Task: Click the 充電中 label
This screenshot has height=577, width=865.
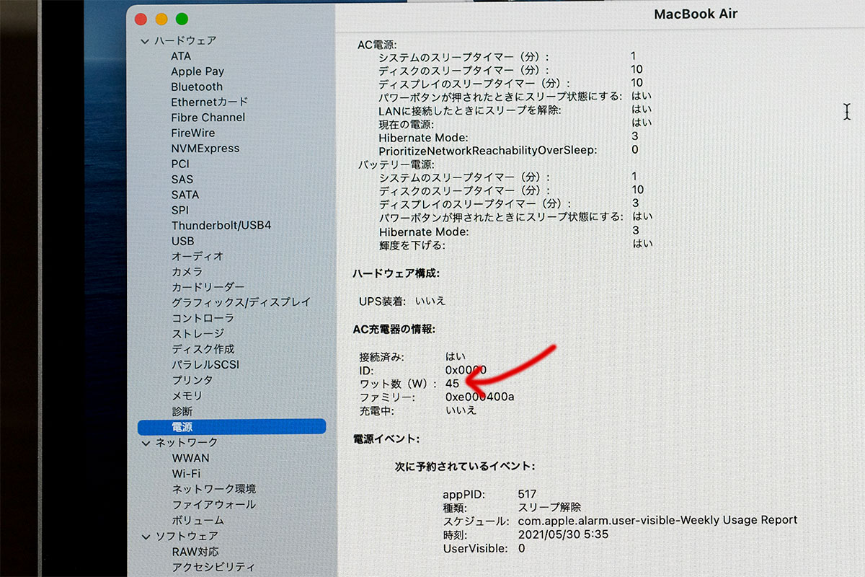Action: (377, 411)
